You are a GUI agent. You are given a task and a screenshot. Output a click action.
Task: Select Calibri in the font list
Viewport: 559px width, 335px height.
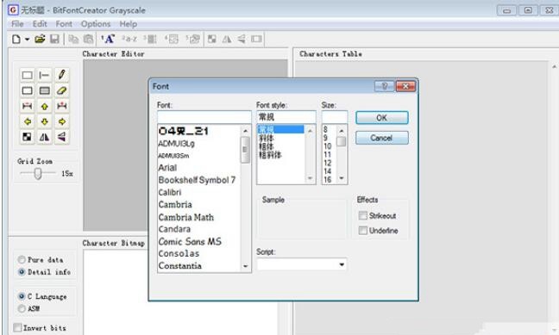(170, 192)
